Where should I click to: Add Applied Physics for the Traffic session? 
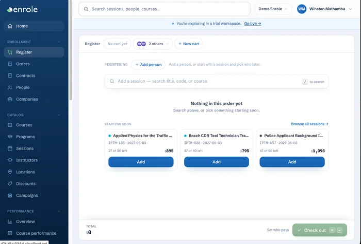click(141, 162)
